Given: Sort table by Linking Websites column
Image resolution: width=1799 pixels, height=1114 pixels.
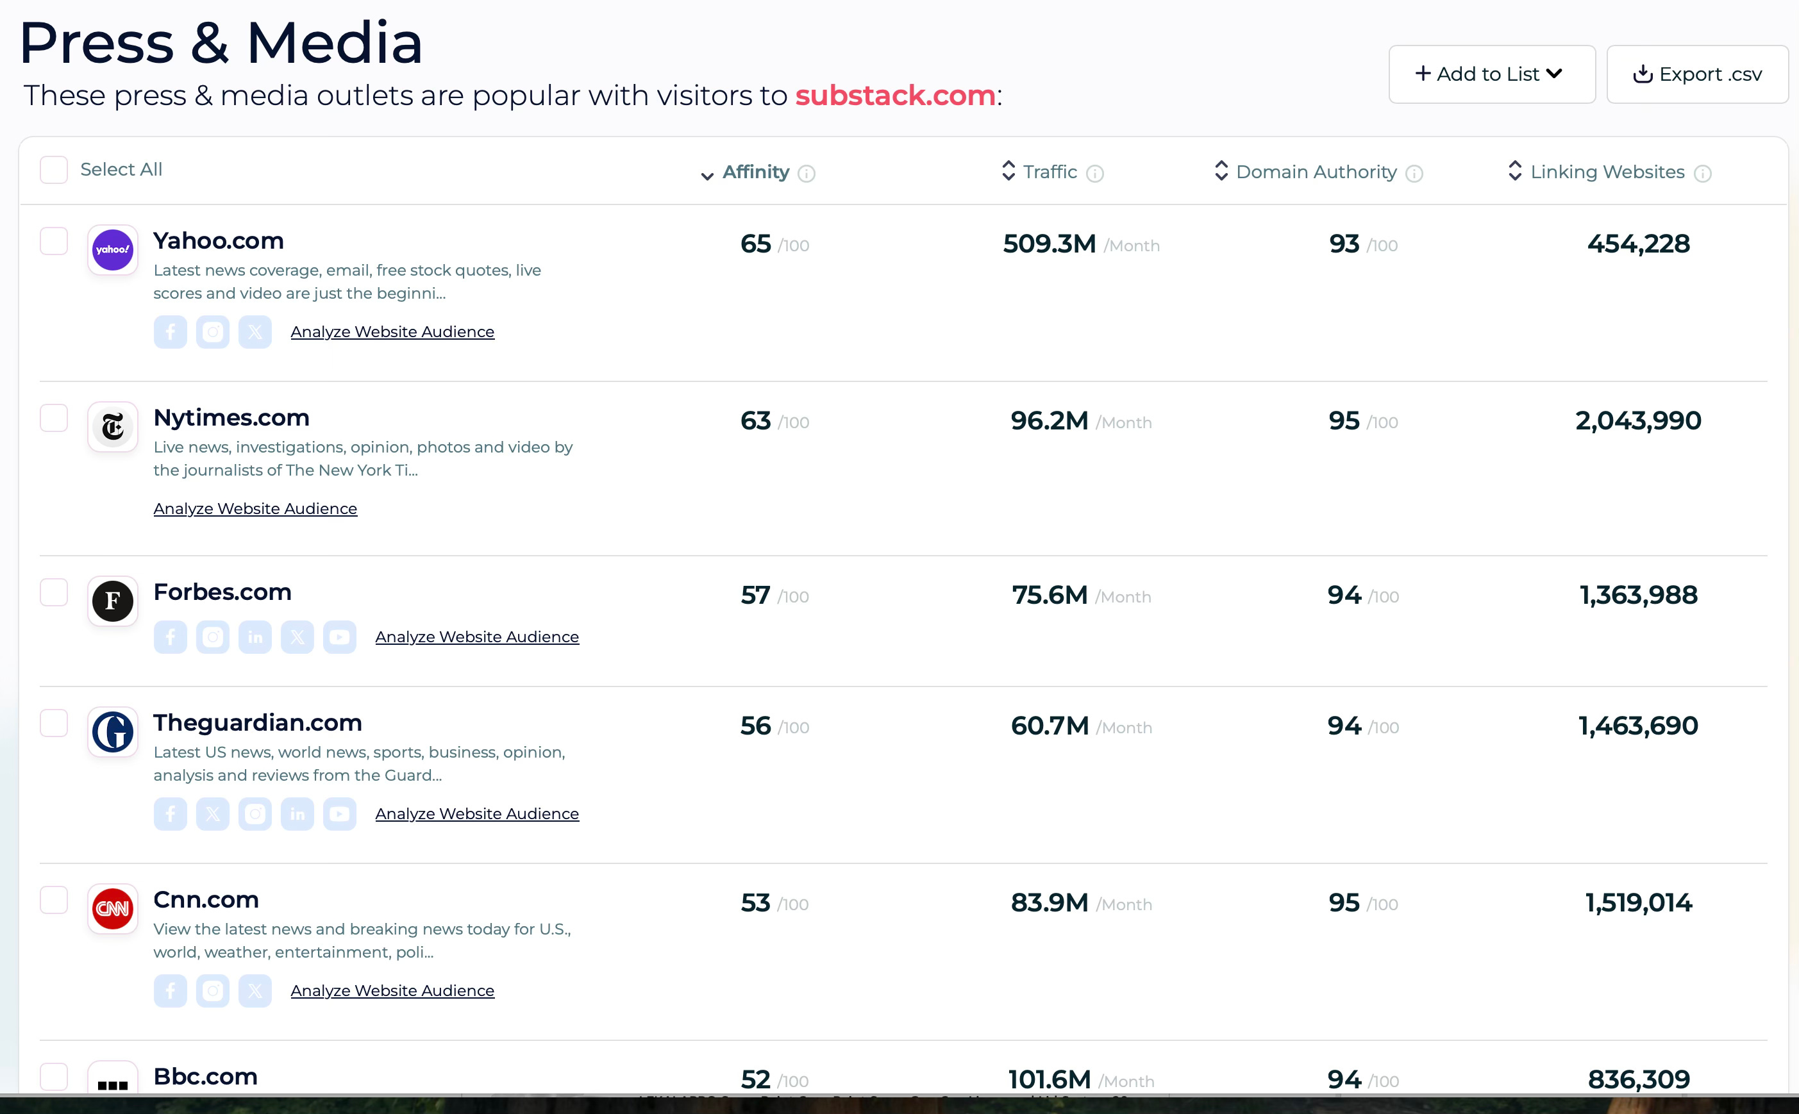Looking at the screenshot, I should pos(1596,172).
